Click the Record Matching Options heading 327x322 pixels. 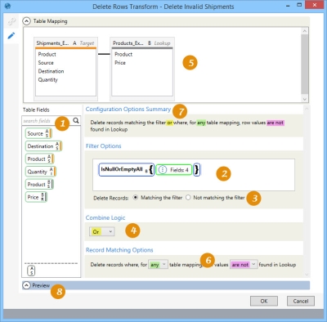119,250
